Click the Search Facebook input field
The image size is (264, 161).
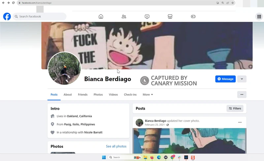click(39, 16)
